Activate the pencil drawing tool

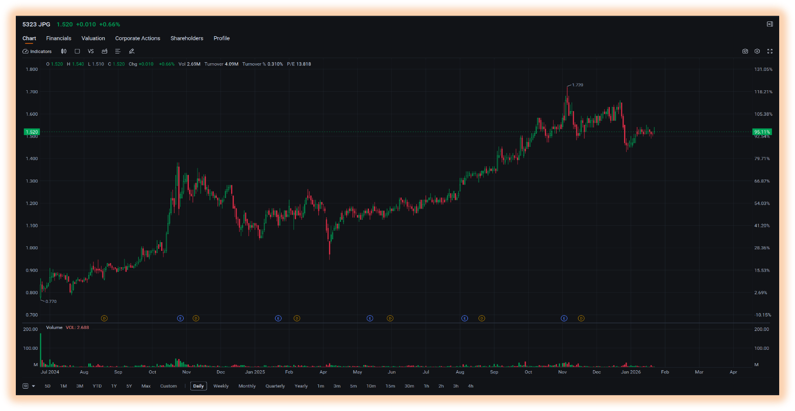point(132,52)
